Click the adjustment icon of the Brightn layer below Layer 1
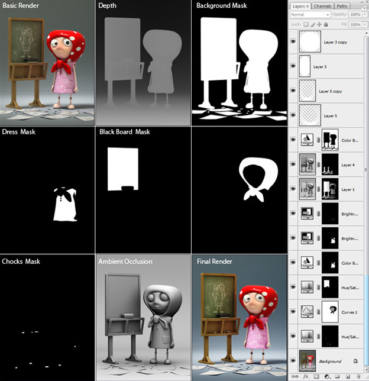 pyautogui.click(x=307, y=214)
